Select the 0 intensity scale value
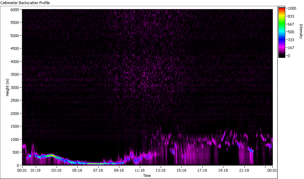Screen dimensions: 304x179 pyautogui.click(x=289, y=56)
